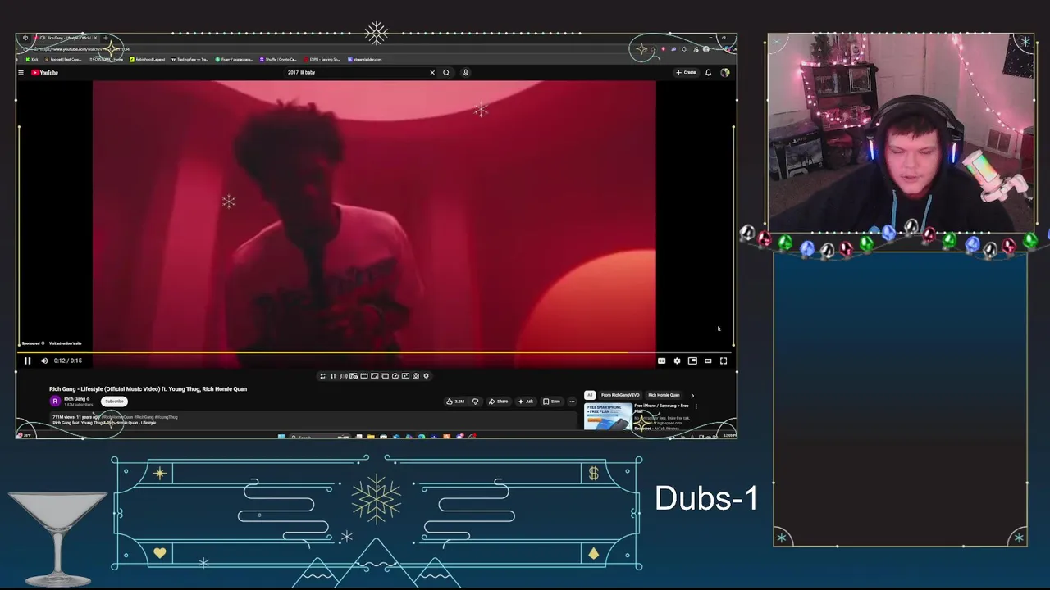
Task: Open the ESPN bookmark
Action: coord(322,59)
